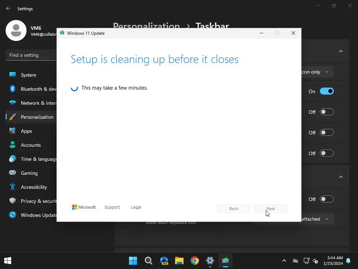Viewport: 358px width, 269px height.
Task: Enable the first Off toggle below On
Action: [327, 112]
